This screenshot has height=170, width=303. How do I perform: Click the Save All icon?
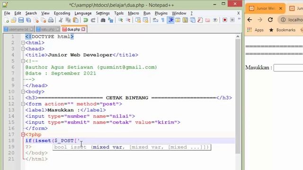[28, 20]
